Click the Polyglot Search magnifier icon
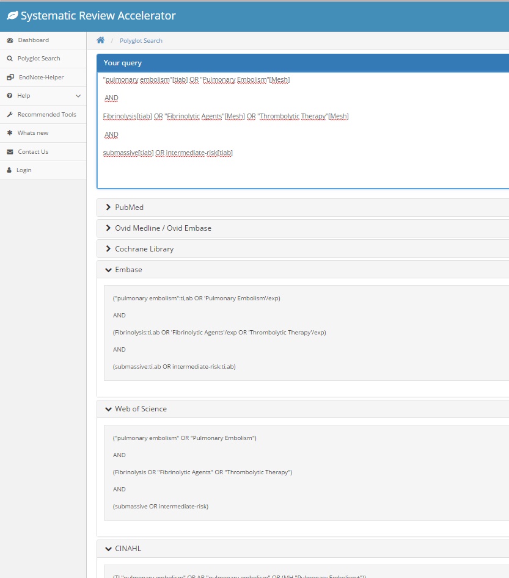 (x=10, y=59)
